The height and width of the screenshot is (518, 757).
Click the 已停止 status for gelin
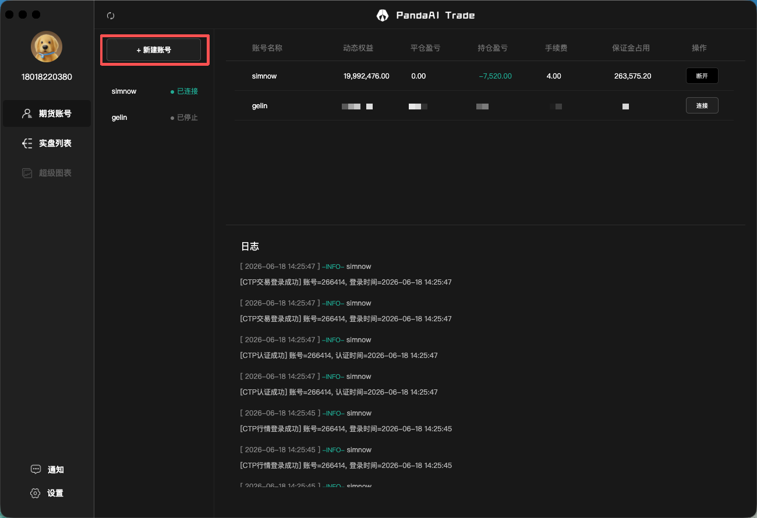click(x=184, y=118)
